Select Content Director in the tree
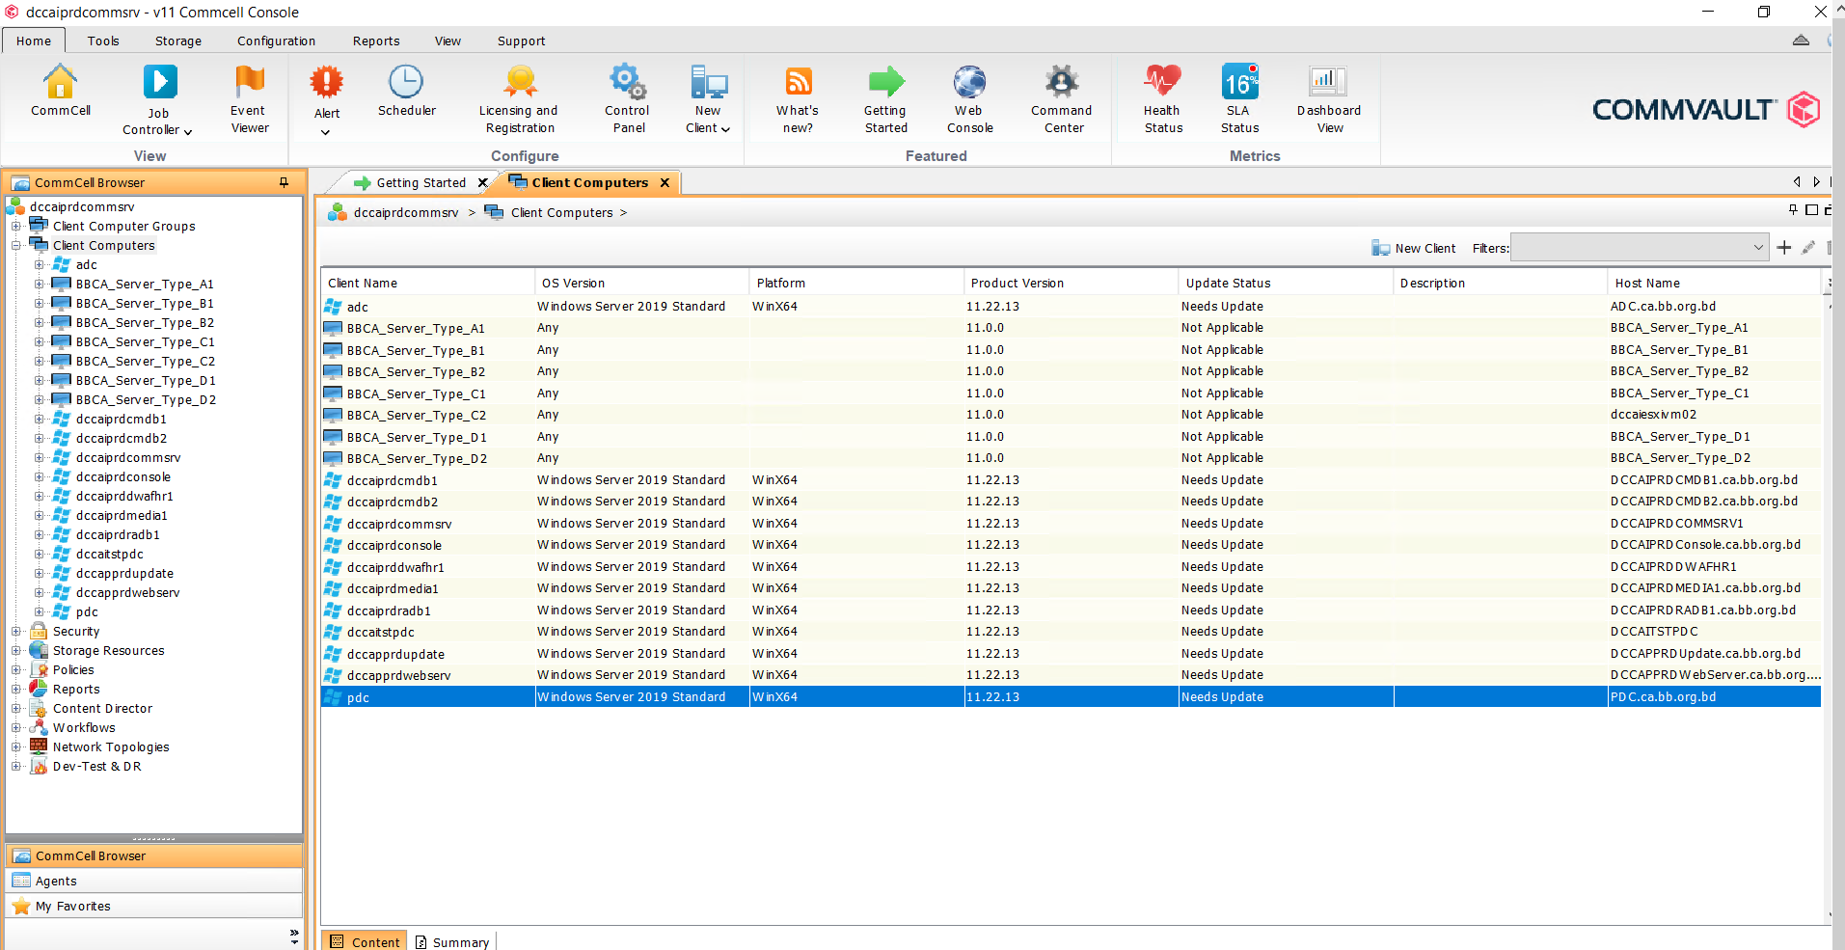The image size is (1845, 950). tap(102, 708)
